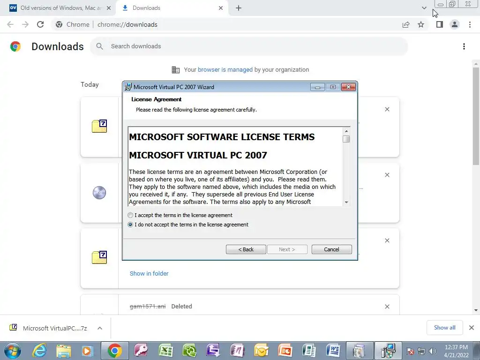Click Show in folder link

coord(149,273)
